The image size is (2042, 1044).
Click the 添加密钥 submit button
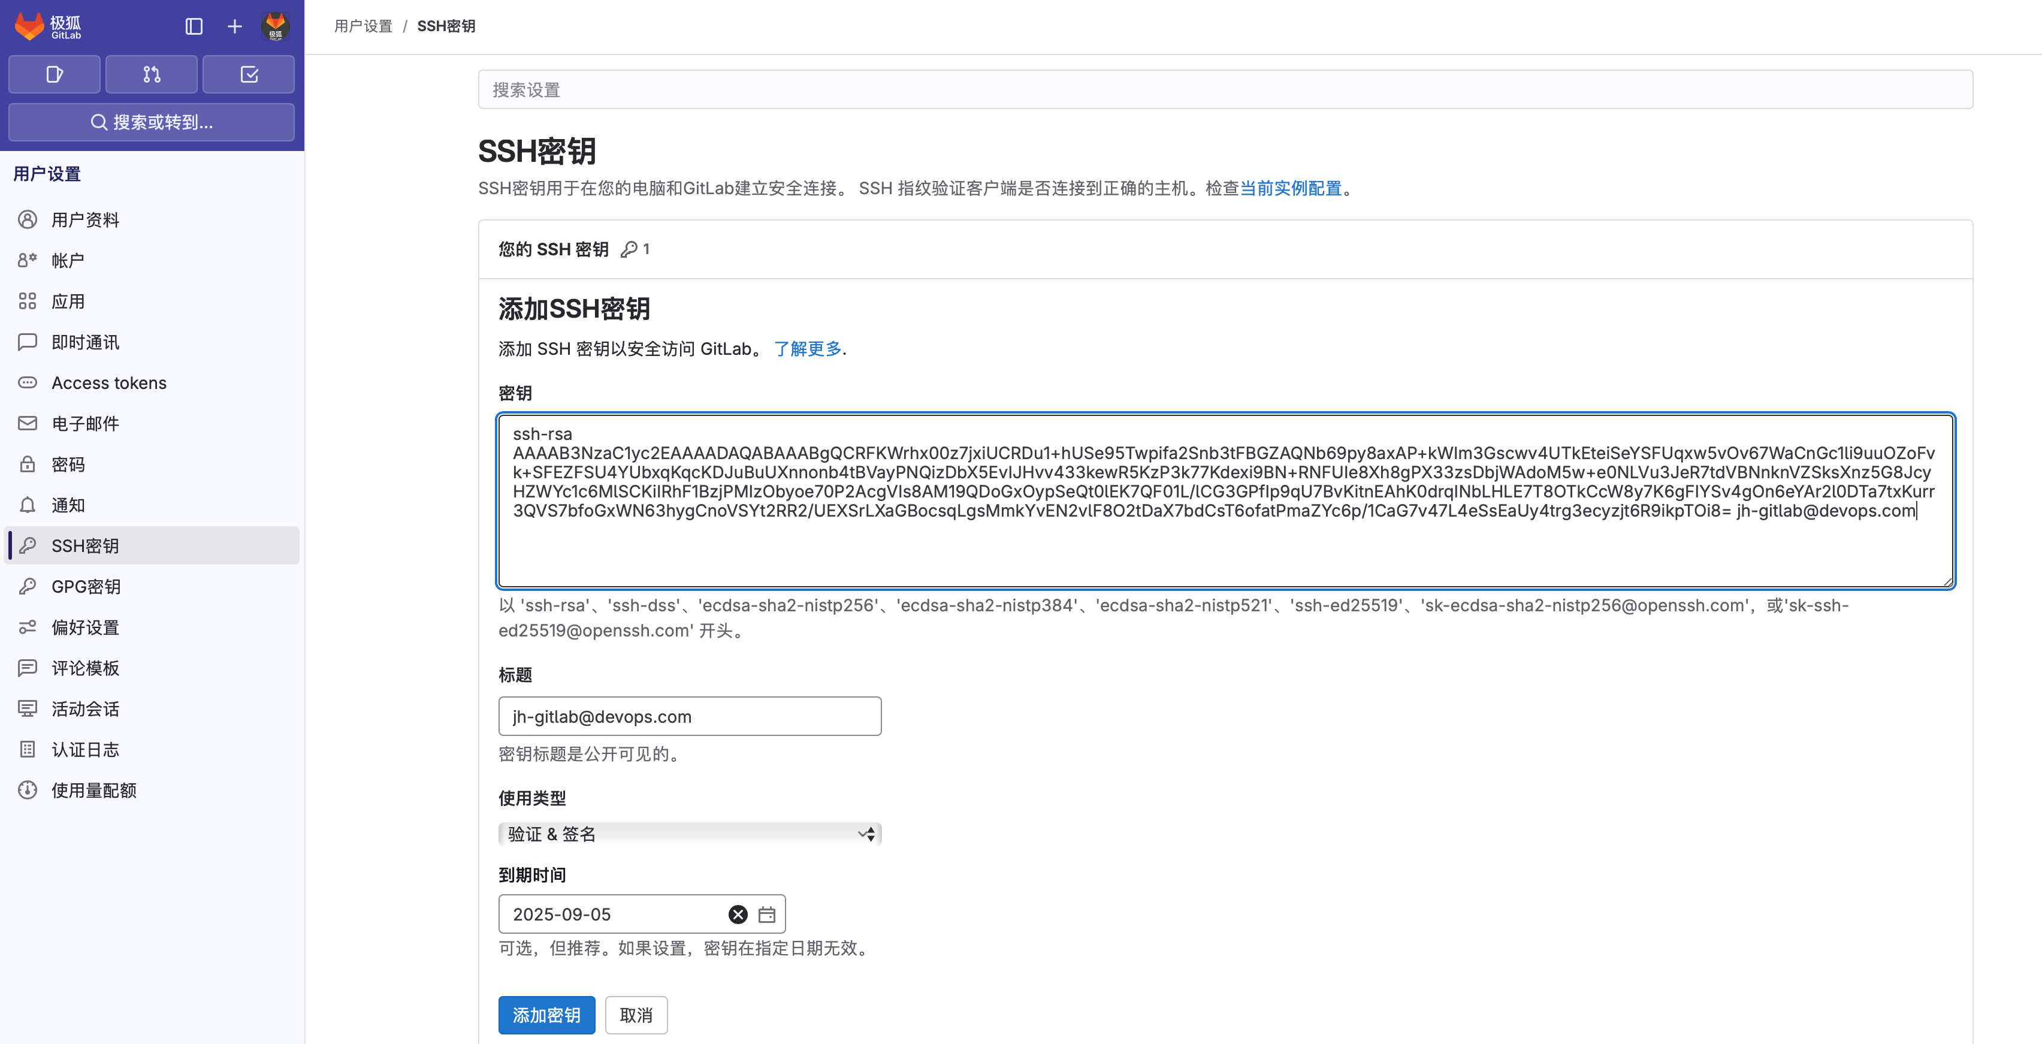(x=543, y=1015)
